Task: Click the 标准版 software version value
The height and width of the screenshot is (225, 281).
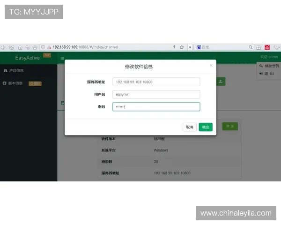Action: (x=159, y=139)
